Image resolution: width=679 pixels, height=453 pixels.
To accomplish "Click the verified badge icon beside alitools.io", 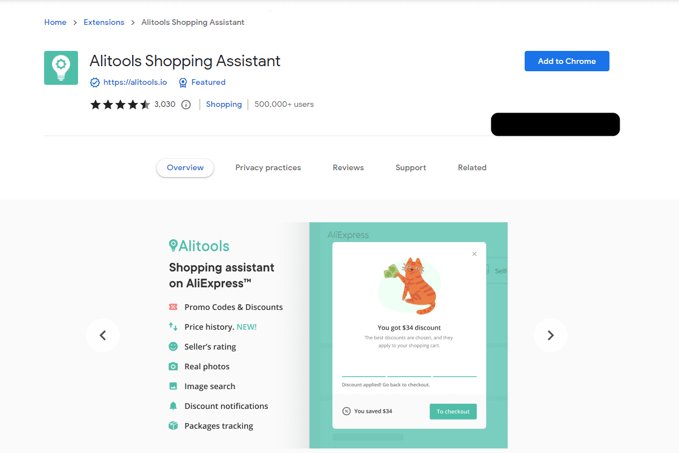I will coord(95,83).
